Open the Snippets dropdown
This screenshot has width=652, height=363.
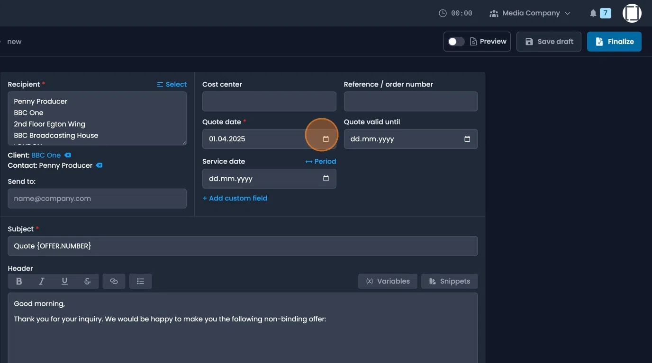[x=449, y=281]
